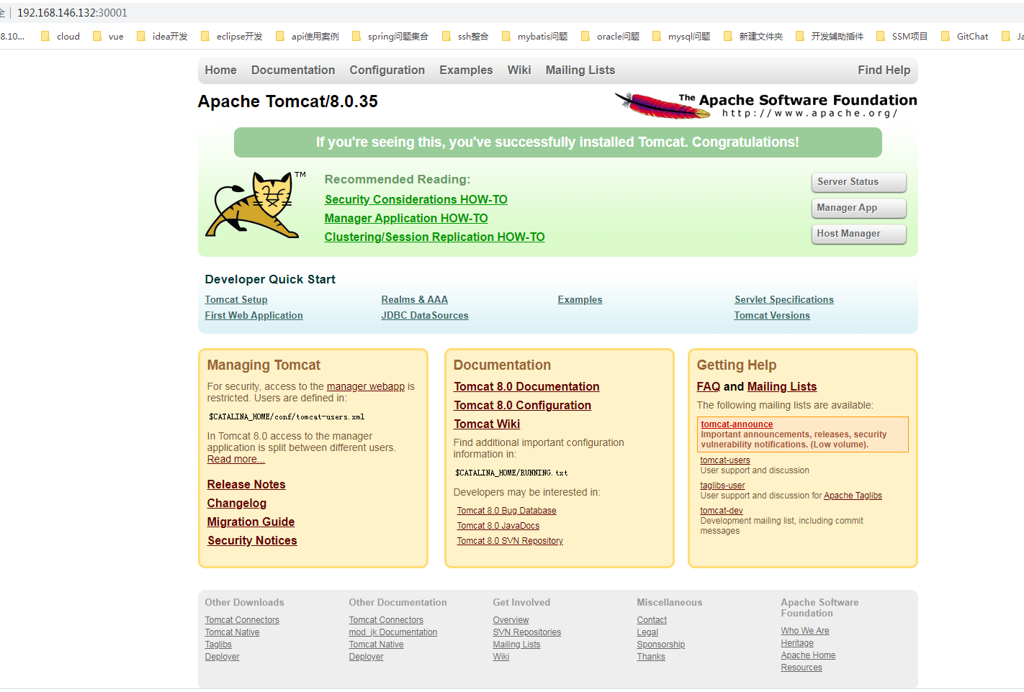Open the 开发辅助插件 bookmark folder
The image size is (1024, 692).
pyautogui.click(x=830, y=36)
